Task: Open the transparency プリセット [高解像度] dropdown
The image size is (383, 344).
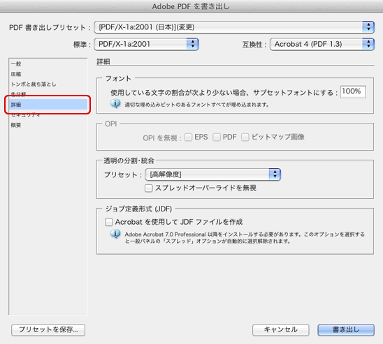Action: coord(213,174)
